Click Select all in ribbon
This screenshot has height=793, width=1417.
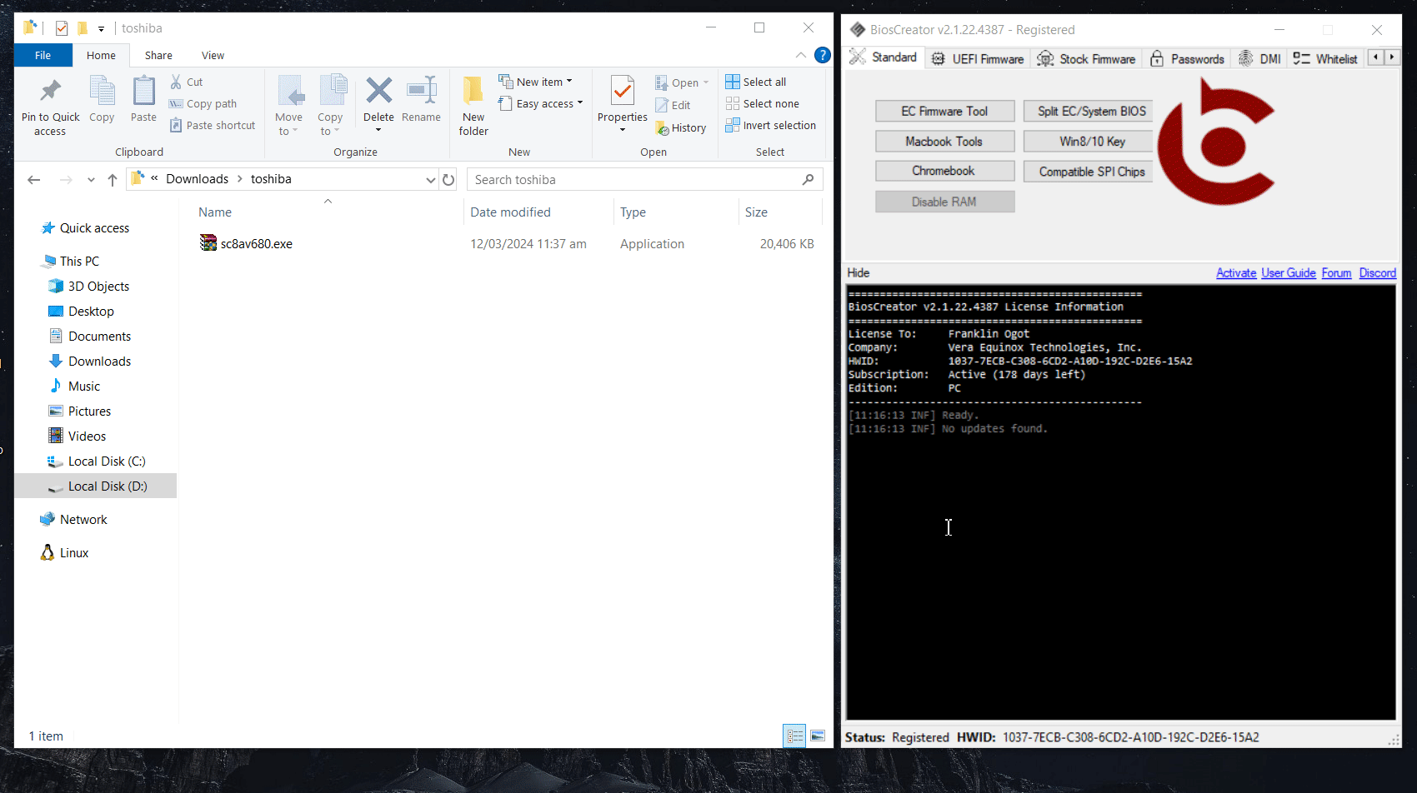click(755, 82)
